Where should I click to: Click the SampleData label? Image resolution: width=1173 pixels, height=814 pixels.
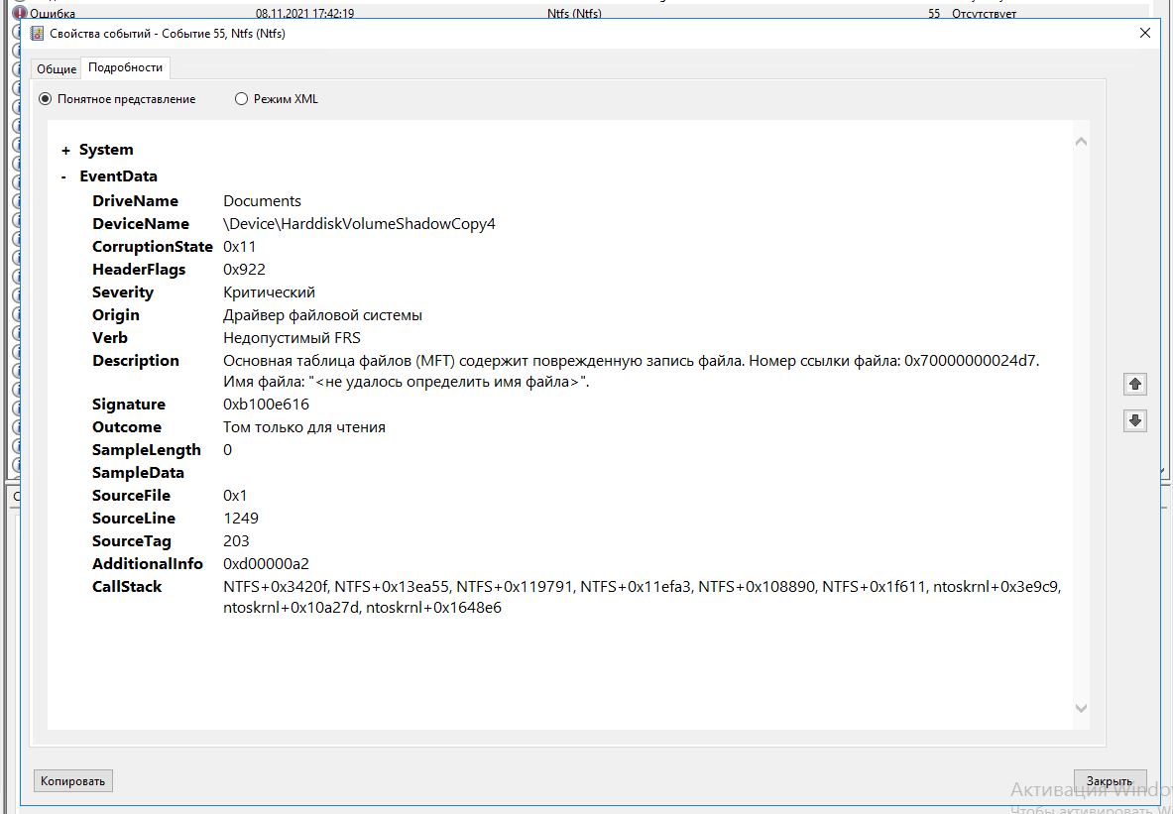tap(138, 473)
